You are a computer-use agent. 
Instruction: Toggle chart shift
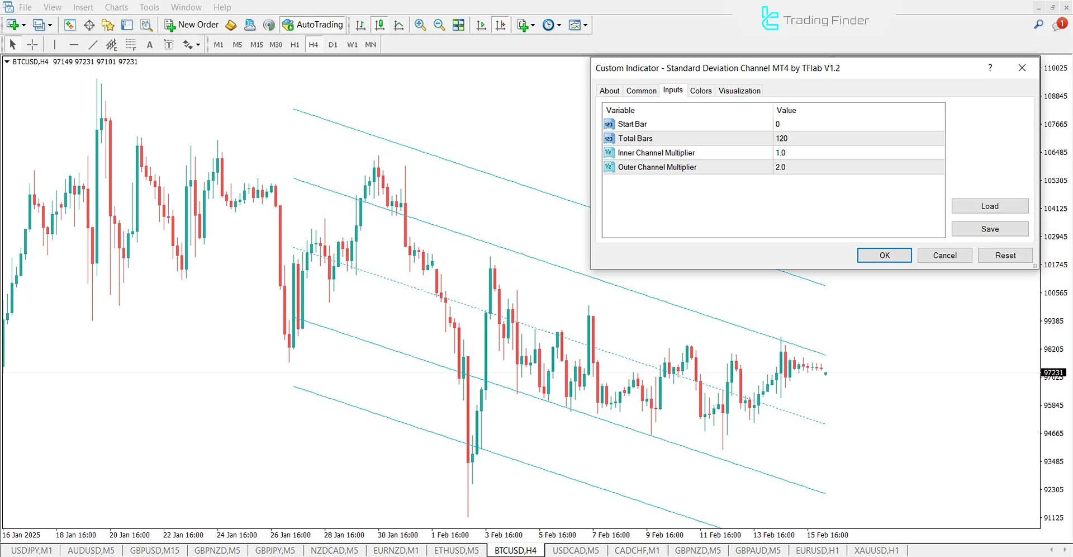click(x=501, y=25)
